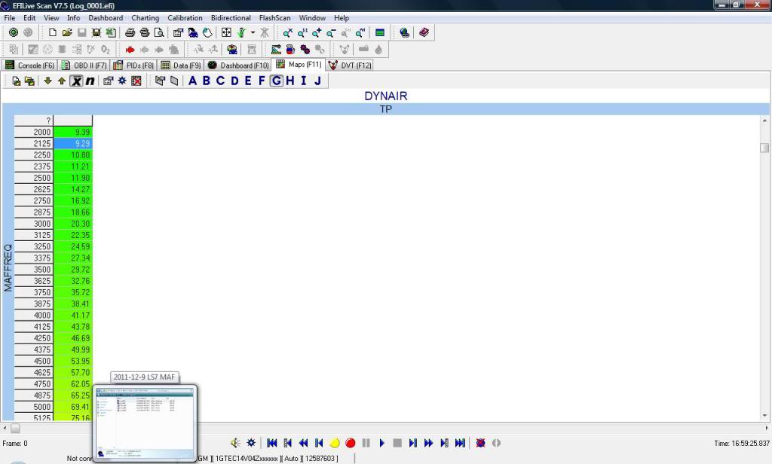Click the dark red gears icon

coord(305,49)
